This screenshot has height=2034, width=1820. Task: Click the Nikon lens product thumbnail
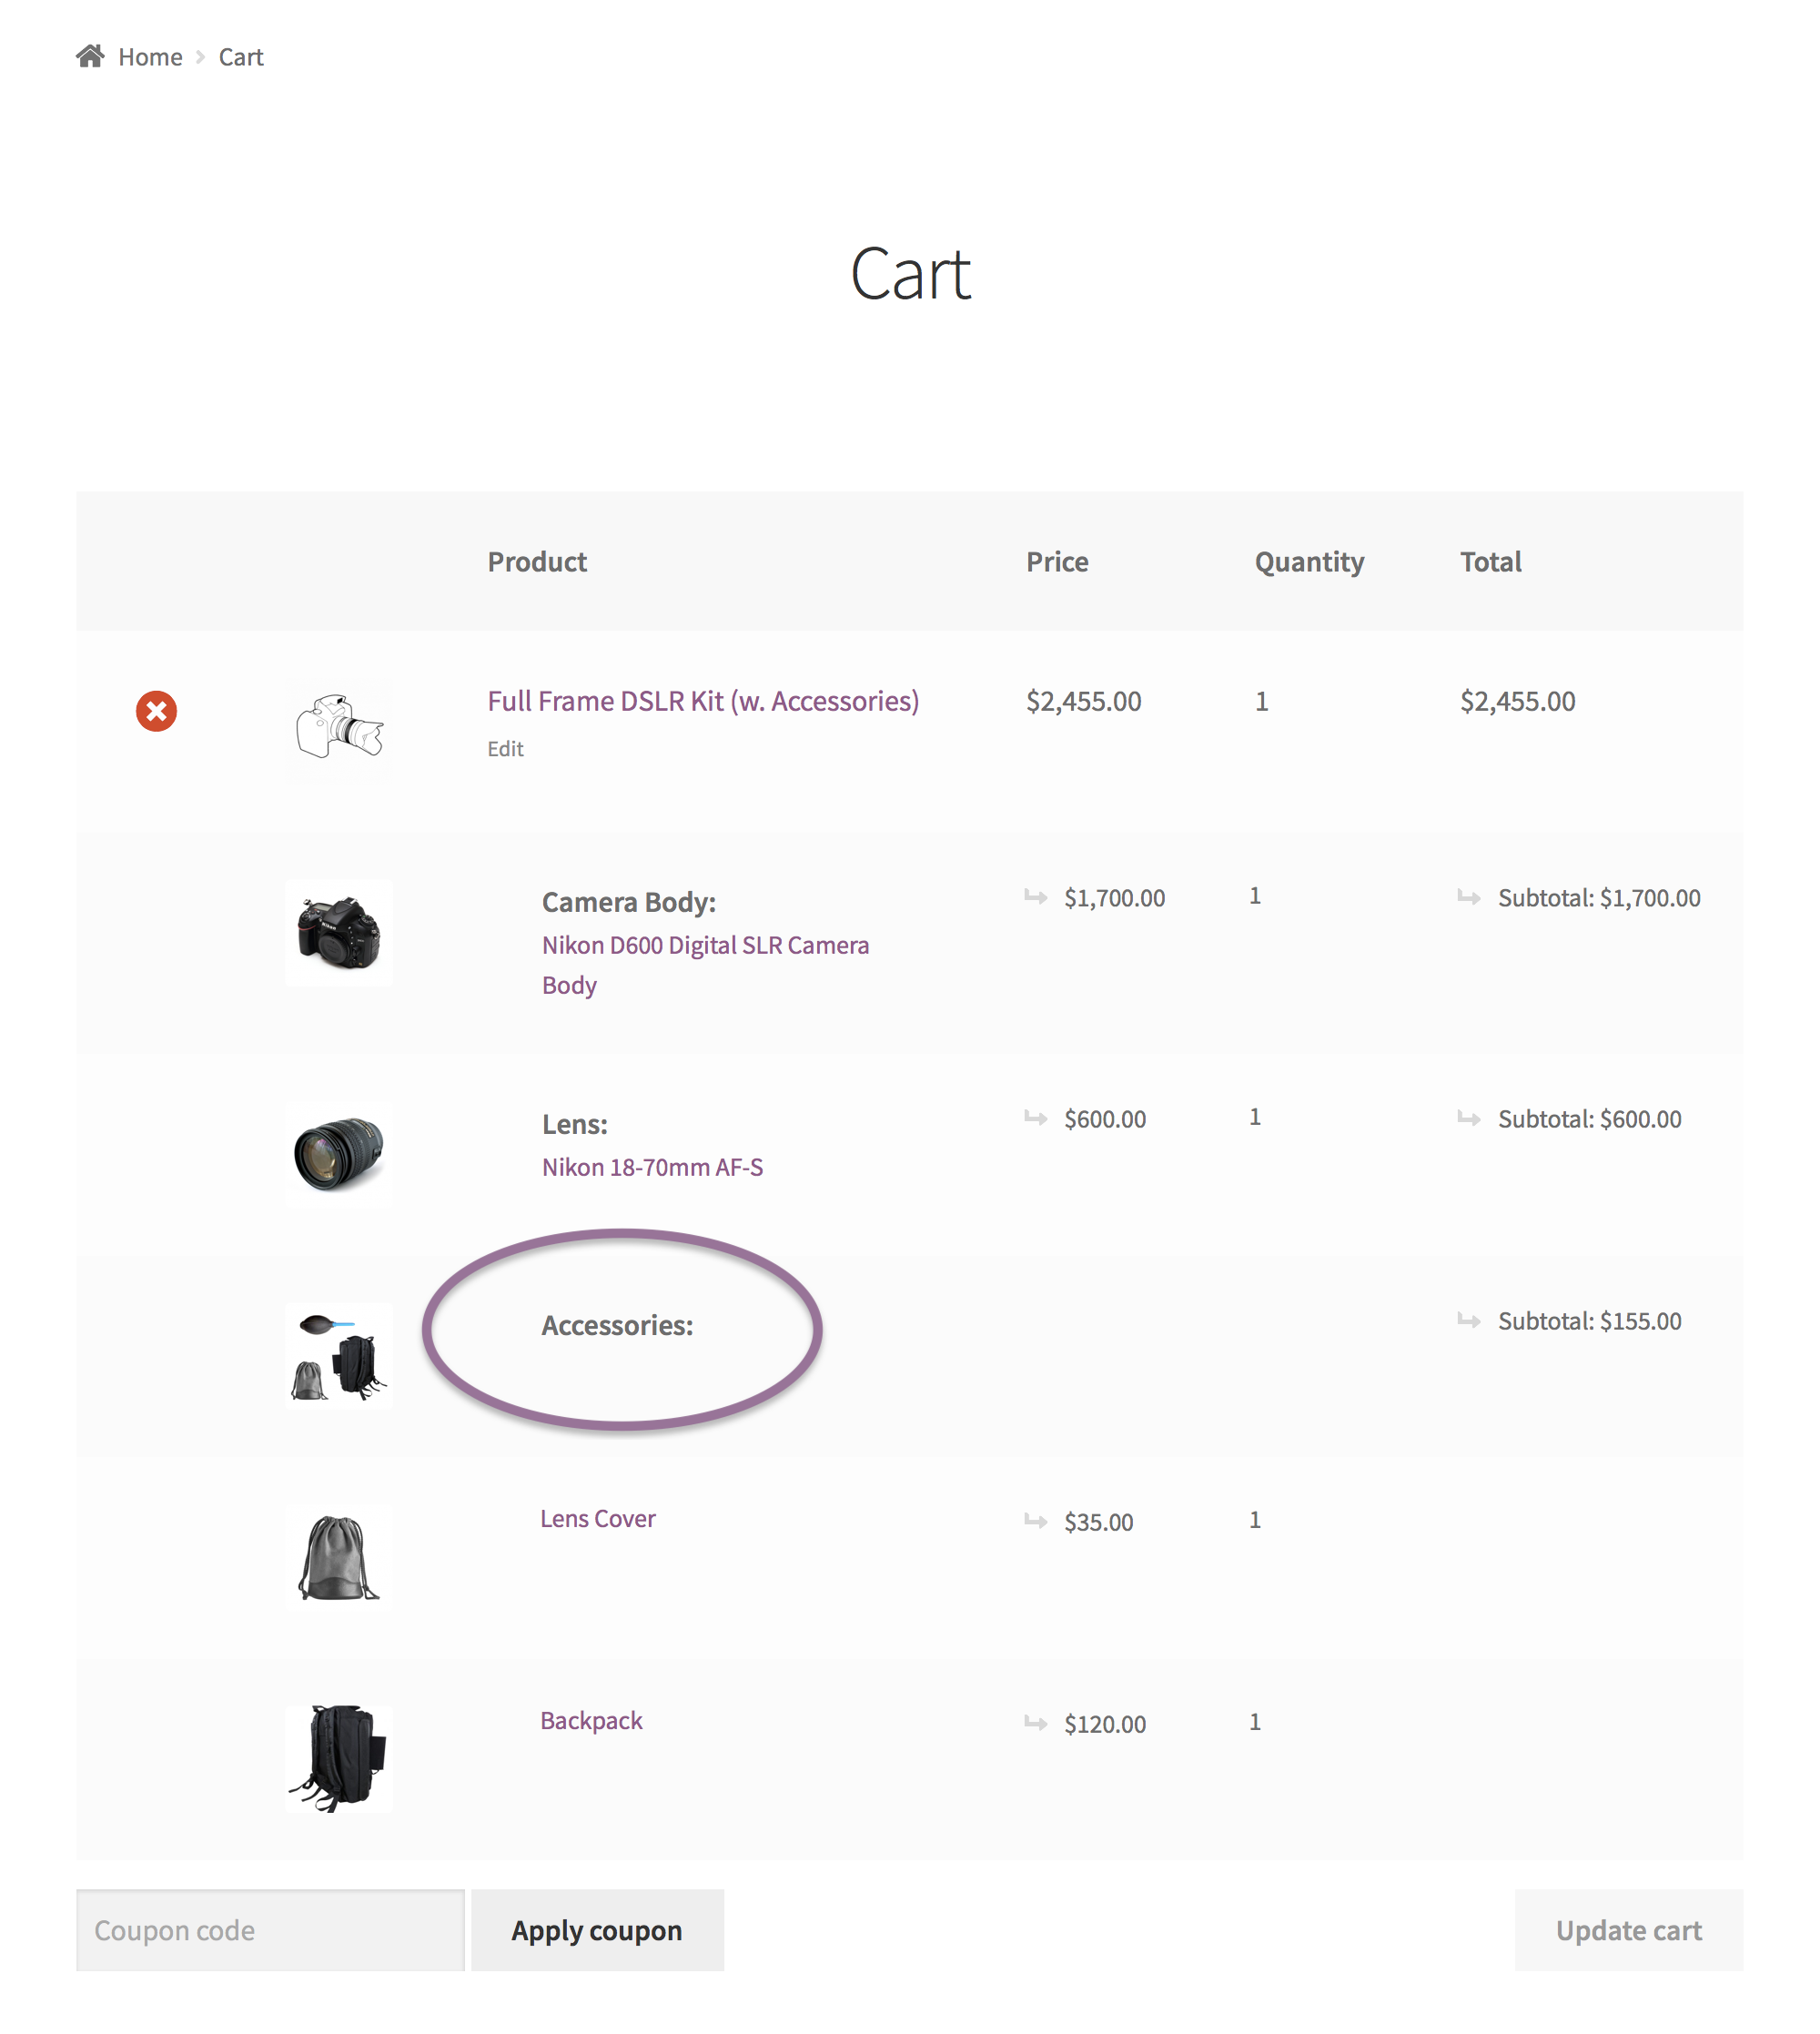(338, 1155)
